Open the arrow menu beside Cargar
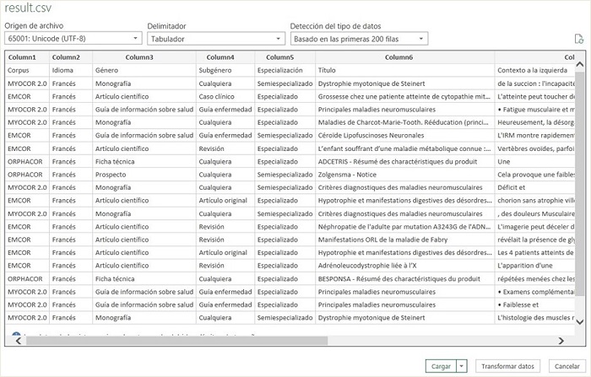 [x=462, y=366]
